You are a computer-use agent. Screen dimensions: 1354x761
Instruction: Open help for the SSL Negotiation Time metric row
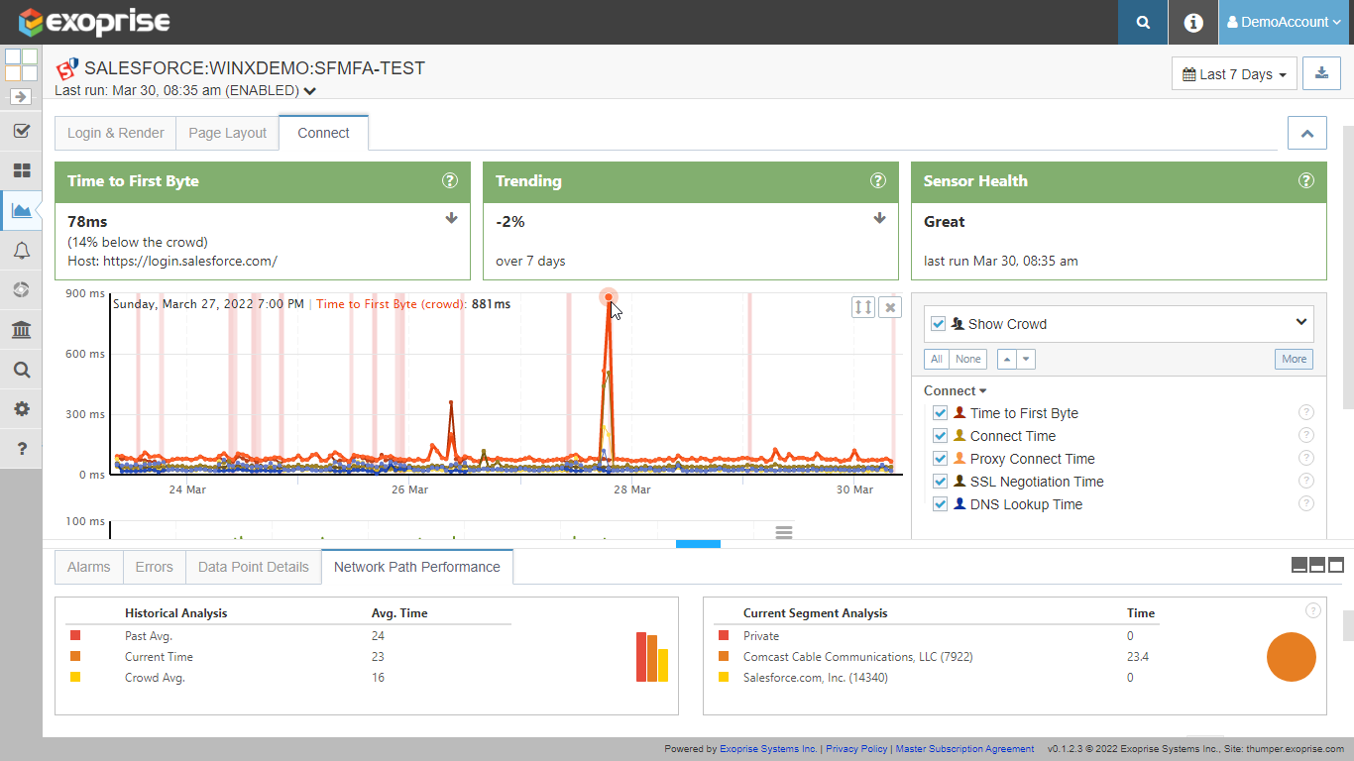(1306, 482)
